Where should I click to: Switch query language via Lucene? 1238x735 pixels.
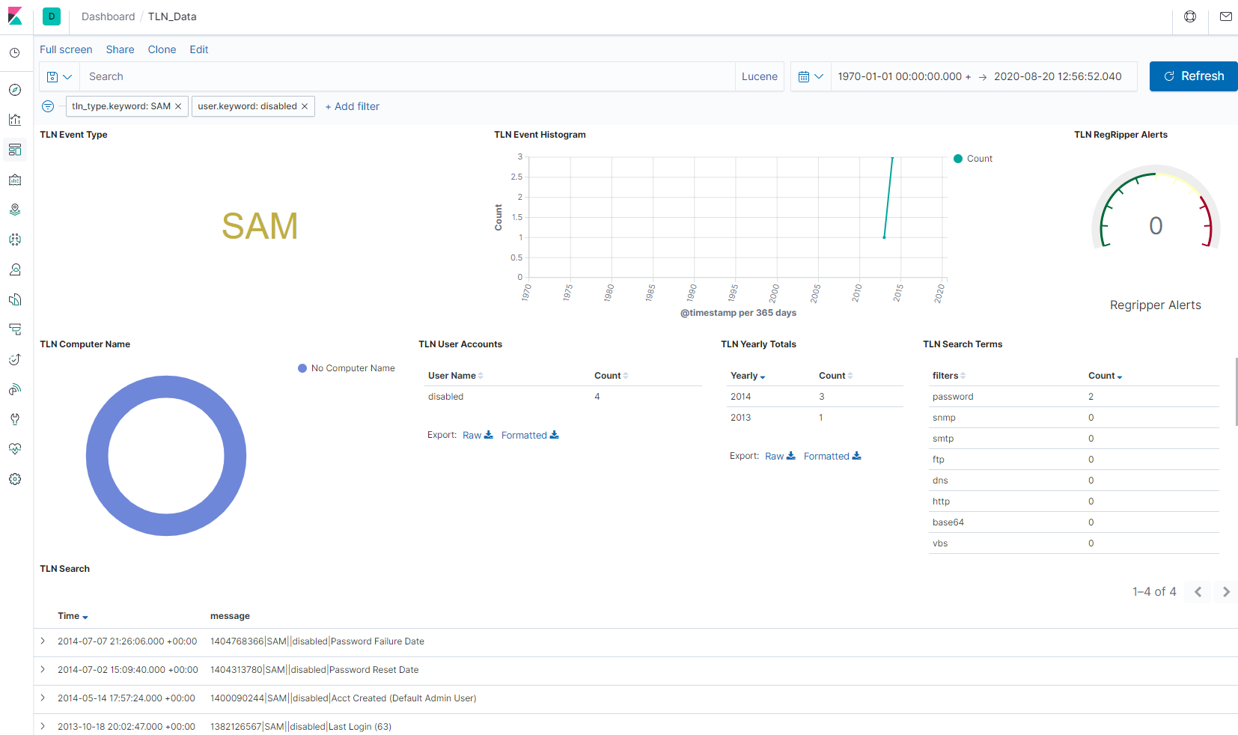[759, 76]
